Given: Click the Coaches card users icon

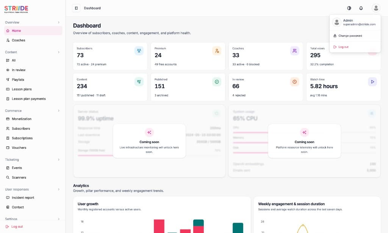Looking at the screenshot, I should click(294, 51).
